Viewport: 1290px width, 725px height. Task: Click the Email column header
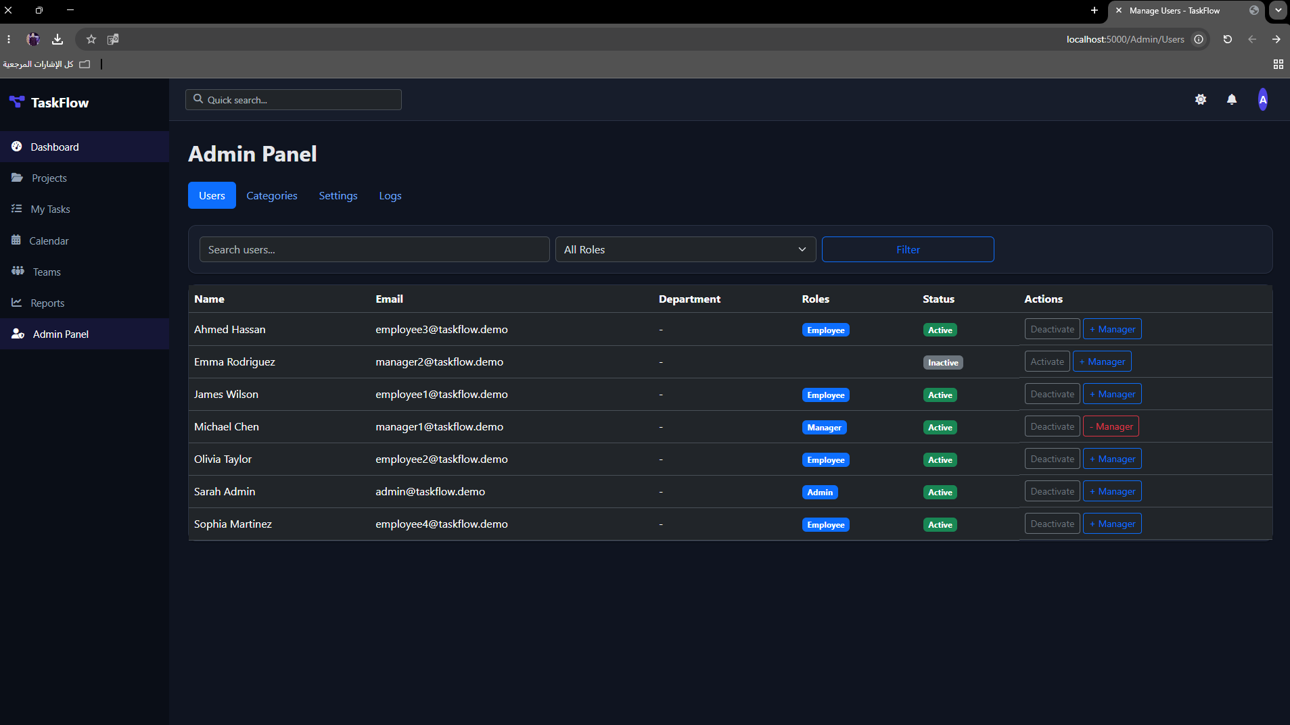(389, 299)
